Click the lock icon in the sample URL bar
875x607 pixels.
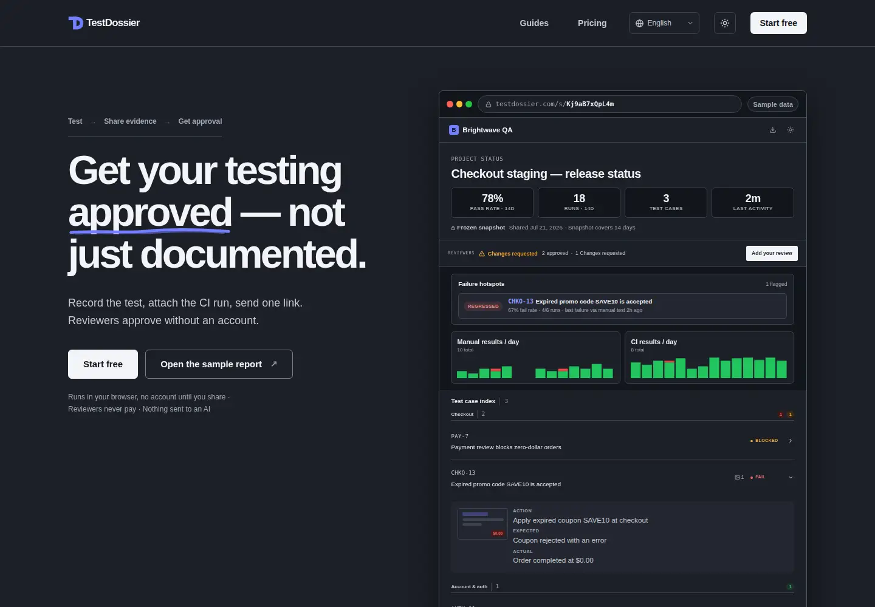point(489,104)
